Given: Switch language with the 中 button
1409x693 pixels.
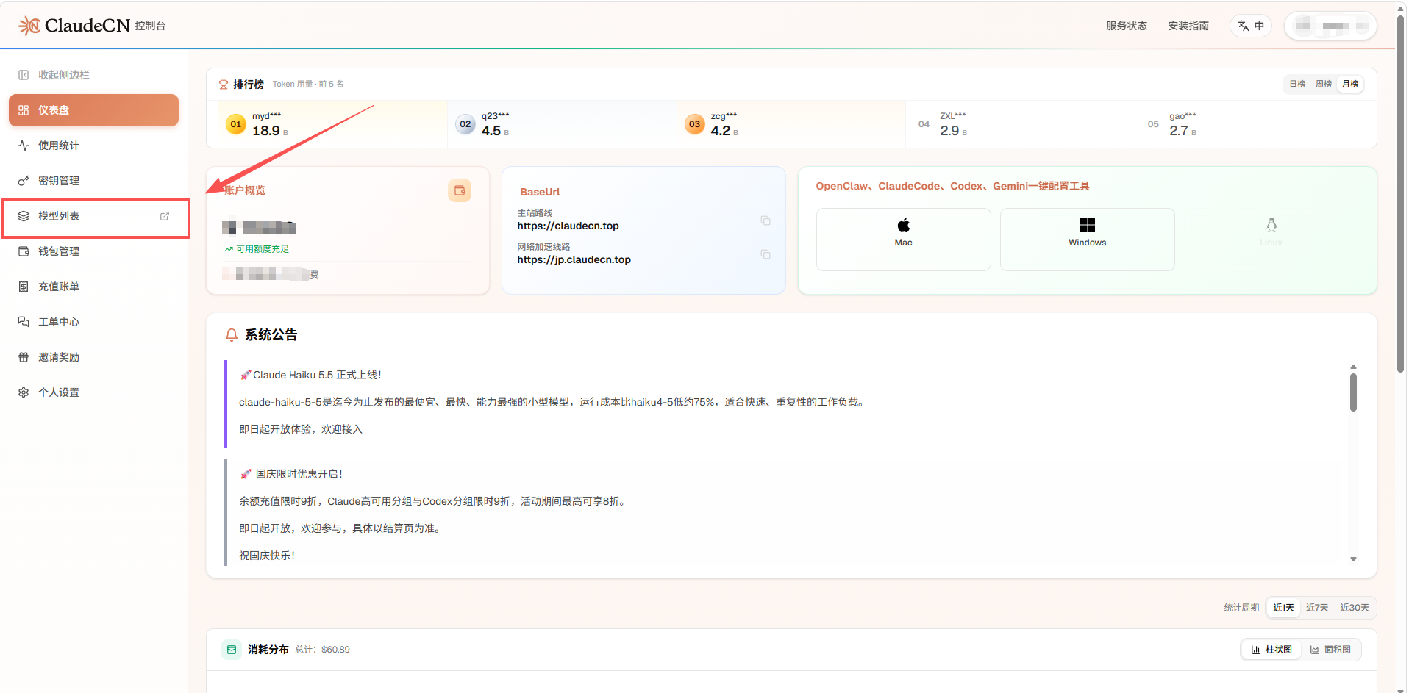Looking at the screenshot, I should 1250,26.
